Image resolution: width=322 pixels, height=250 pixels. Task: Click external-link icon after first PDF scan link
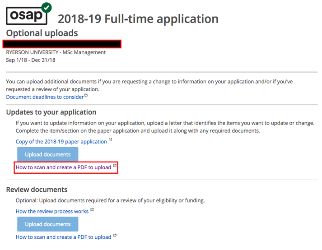(x=114, y=166)
